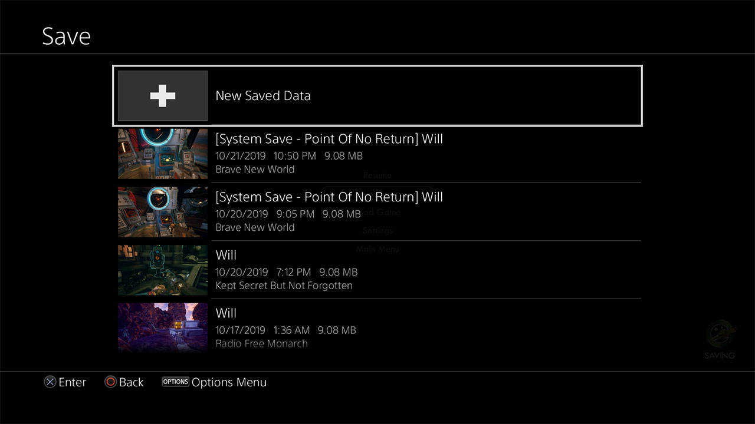Click the Saving indicator icon
The width and height of the screenshot is (755, 424).
coord(720,334)
